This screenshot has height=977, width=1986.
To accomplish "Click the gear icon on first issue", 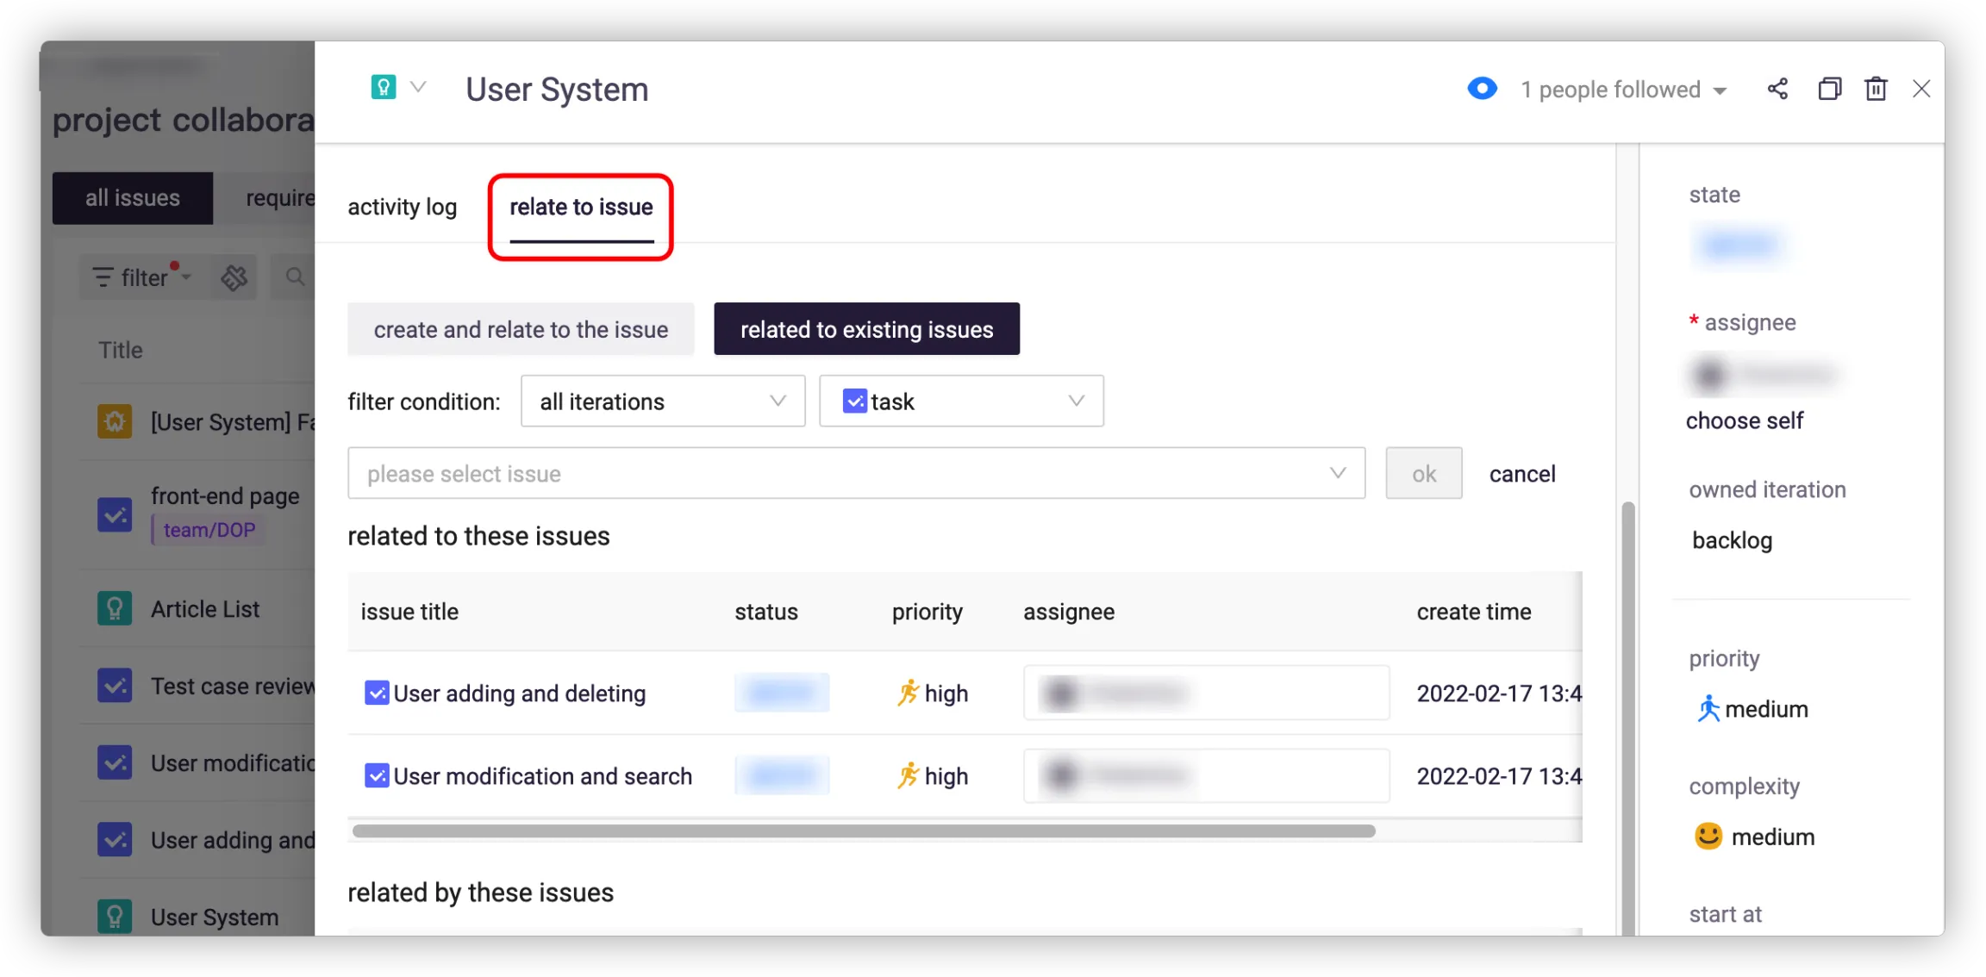I will point(115,422).
